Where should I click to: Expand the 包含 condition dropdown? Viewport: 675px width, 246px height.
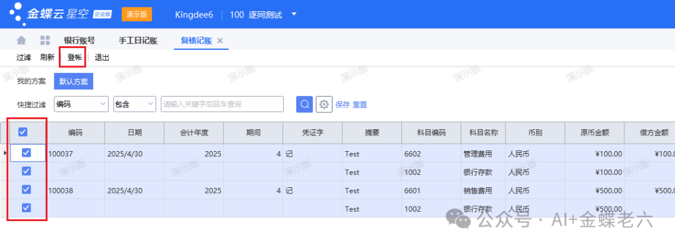pos(134,104)
